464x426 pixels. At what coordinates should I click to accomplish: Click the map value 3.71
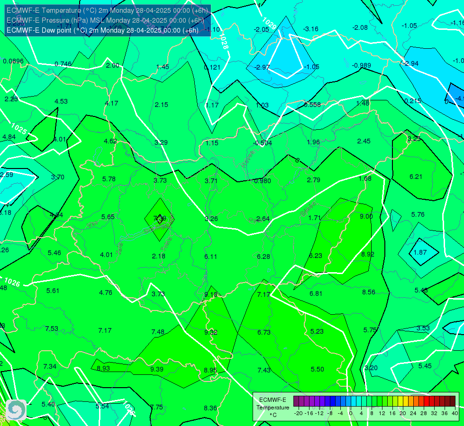pos(211,181)
